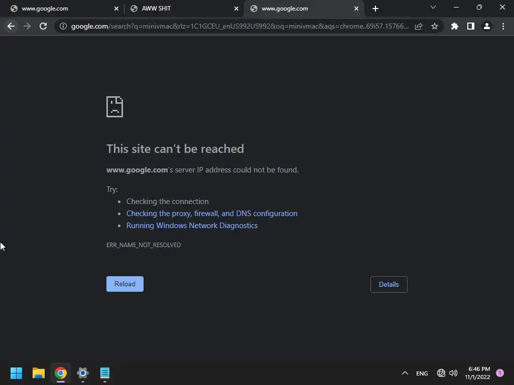Viewport: 514px width, 385px height.
Task: Show hidden system tray icons
Action: (x=405, y=373)
